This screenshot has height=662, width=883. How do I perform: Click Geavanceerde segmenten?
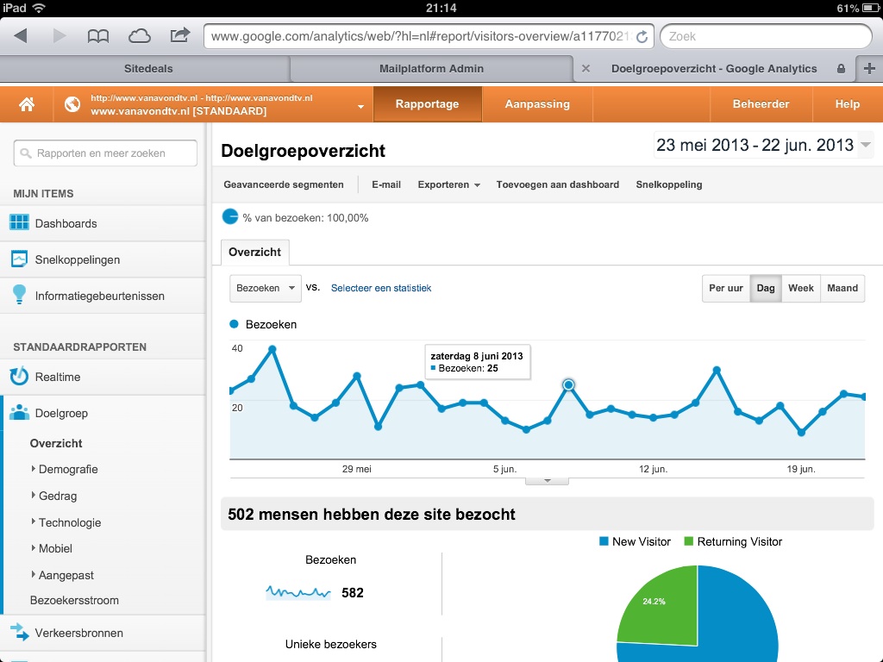[x=283, y=184]
